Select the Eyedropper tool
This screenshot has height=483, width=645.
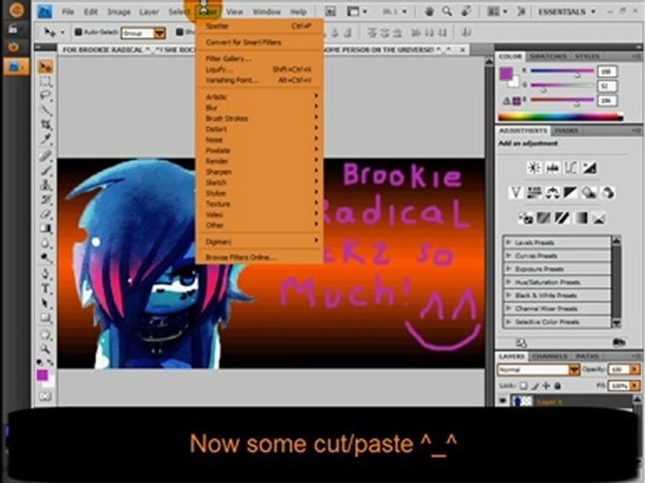[x=46, y=140]
